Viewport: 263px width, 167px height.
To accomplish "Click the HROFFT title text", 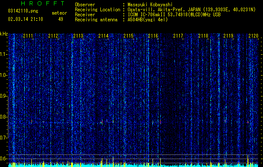I will 43,3.
